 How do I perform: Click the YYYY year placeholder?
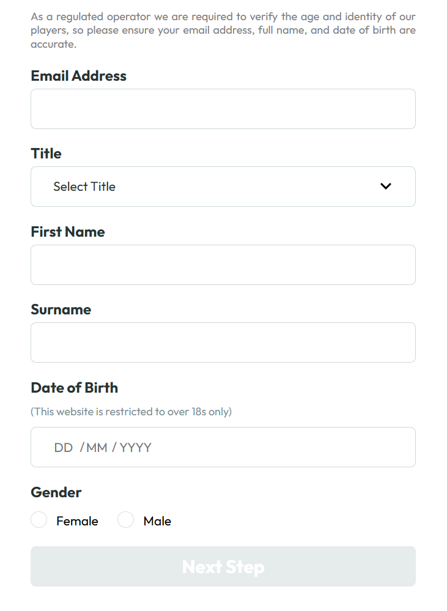pos(136,448)
